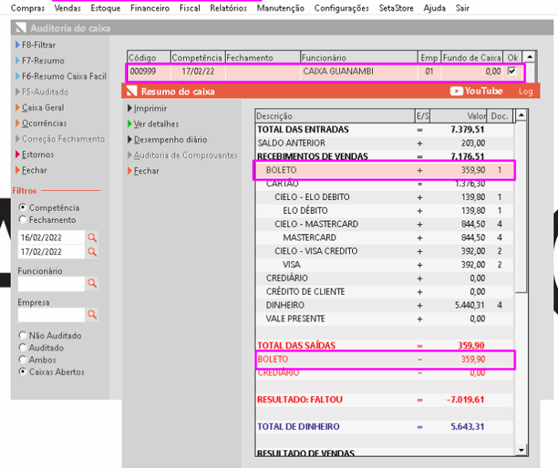Viewport: 558px width, 468px height.
Task: Select the 000999 row code cell
Action: click(148, 71)
